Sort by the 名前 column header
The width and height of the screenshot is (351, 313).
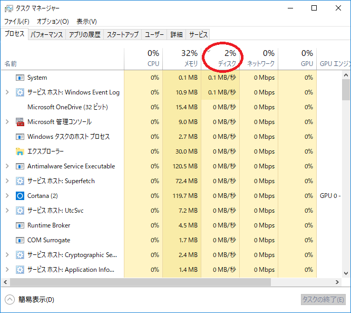(63, 59)
